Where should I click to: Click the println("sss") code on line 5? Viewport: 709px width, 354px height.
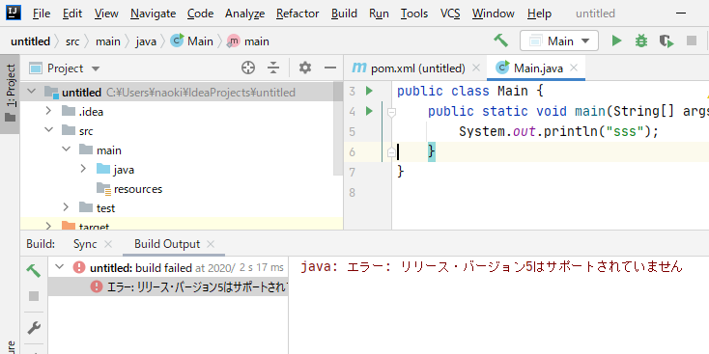600,131
